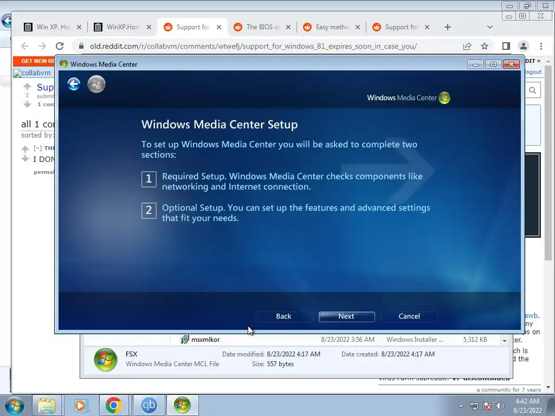Upvote the reddit post
The width and height of the screenshot is (555, 416).
(x=27, y=86)
